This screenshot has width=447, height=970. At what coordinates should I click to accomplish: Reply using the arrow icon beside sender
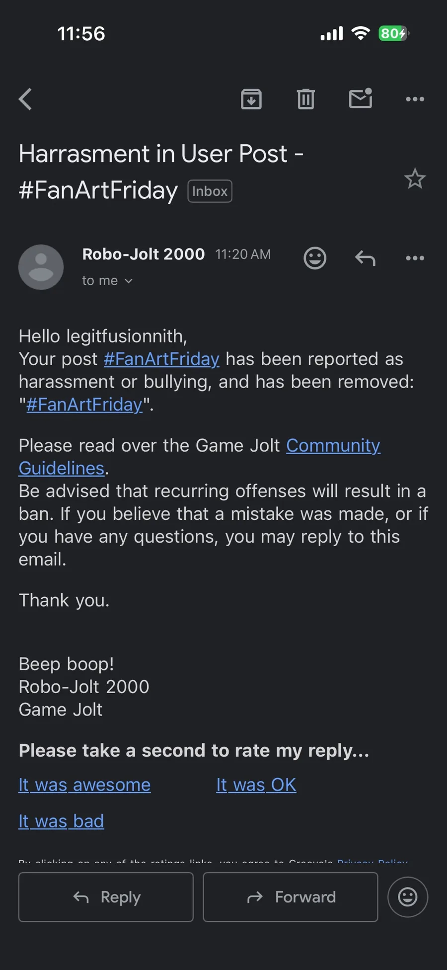365,258
